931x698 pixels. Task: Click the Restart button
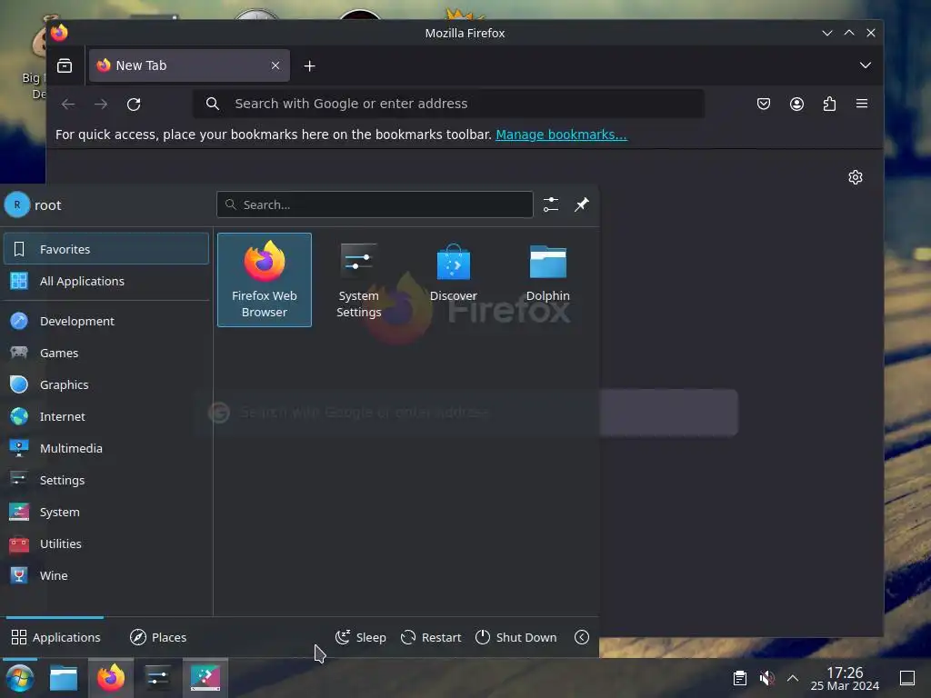(431, 637)
